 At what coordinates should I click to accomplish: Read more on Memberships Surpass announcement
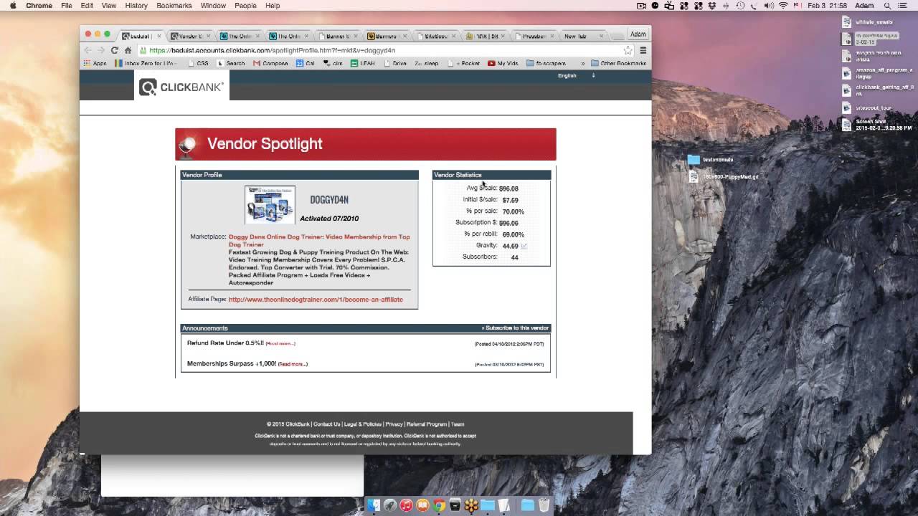point(293,364)
